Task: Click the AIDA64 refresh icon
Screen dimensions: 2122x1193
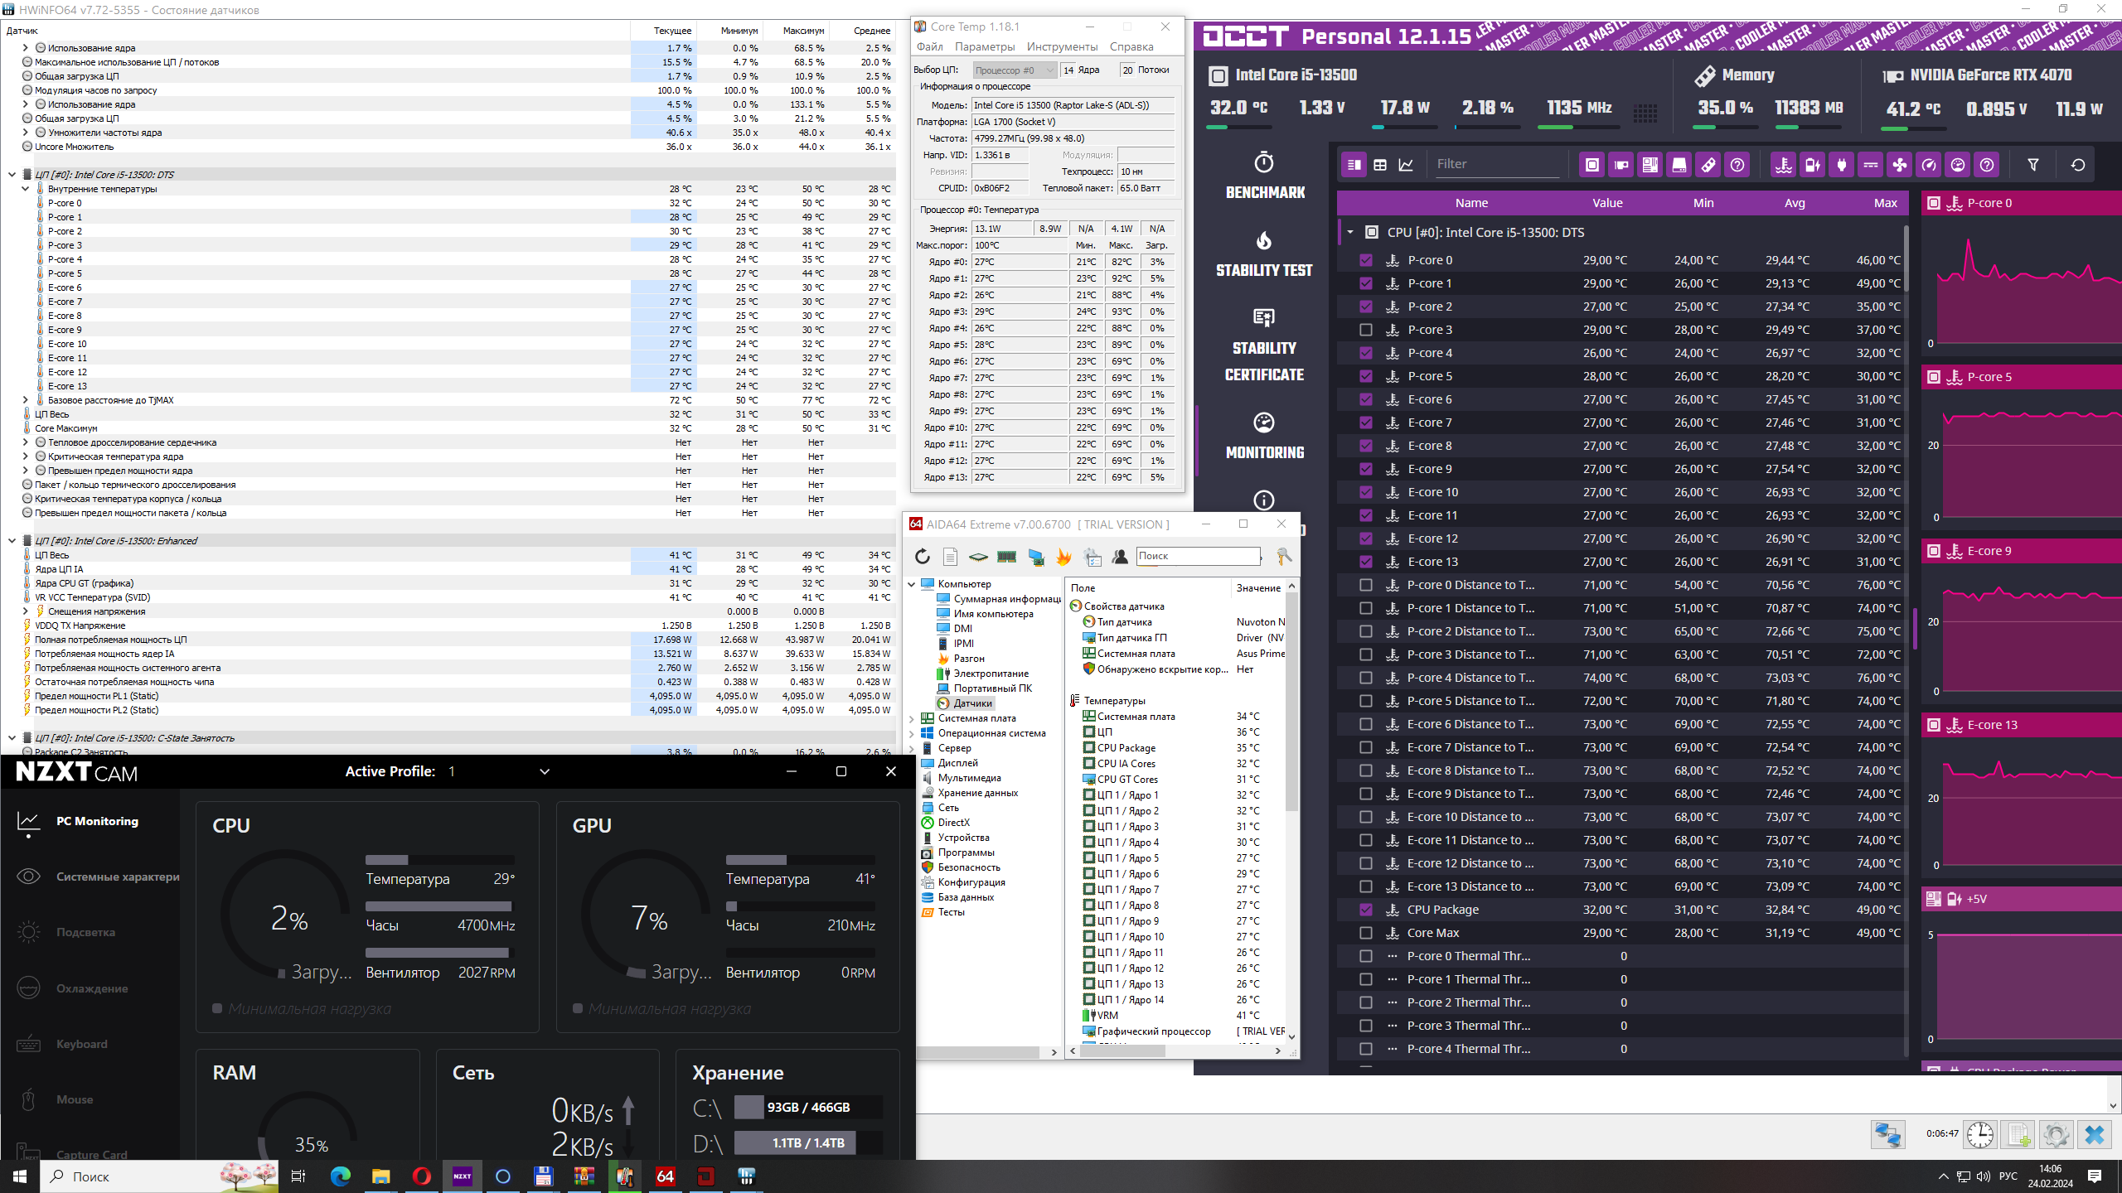Action: (x=923, y=557)
